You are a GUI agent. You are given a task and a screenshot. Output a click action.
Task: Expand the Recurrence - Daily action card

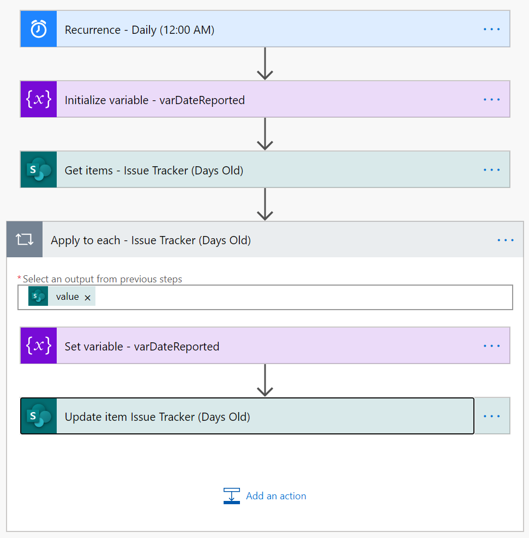tap(245, 28)
